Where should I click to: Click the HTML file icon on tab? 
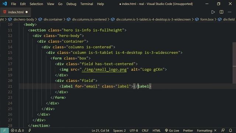click(x=5, y=12)
